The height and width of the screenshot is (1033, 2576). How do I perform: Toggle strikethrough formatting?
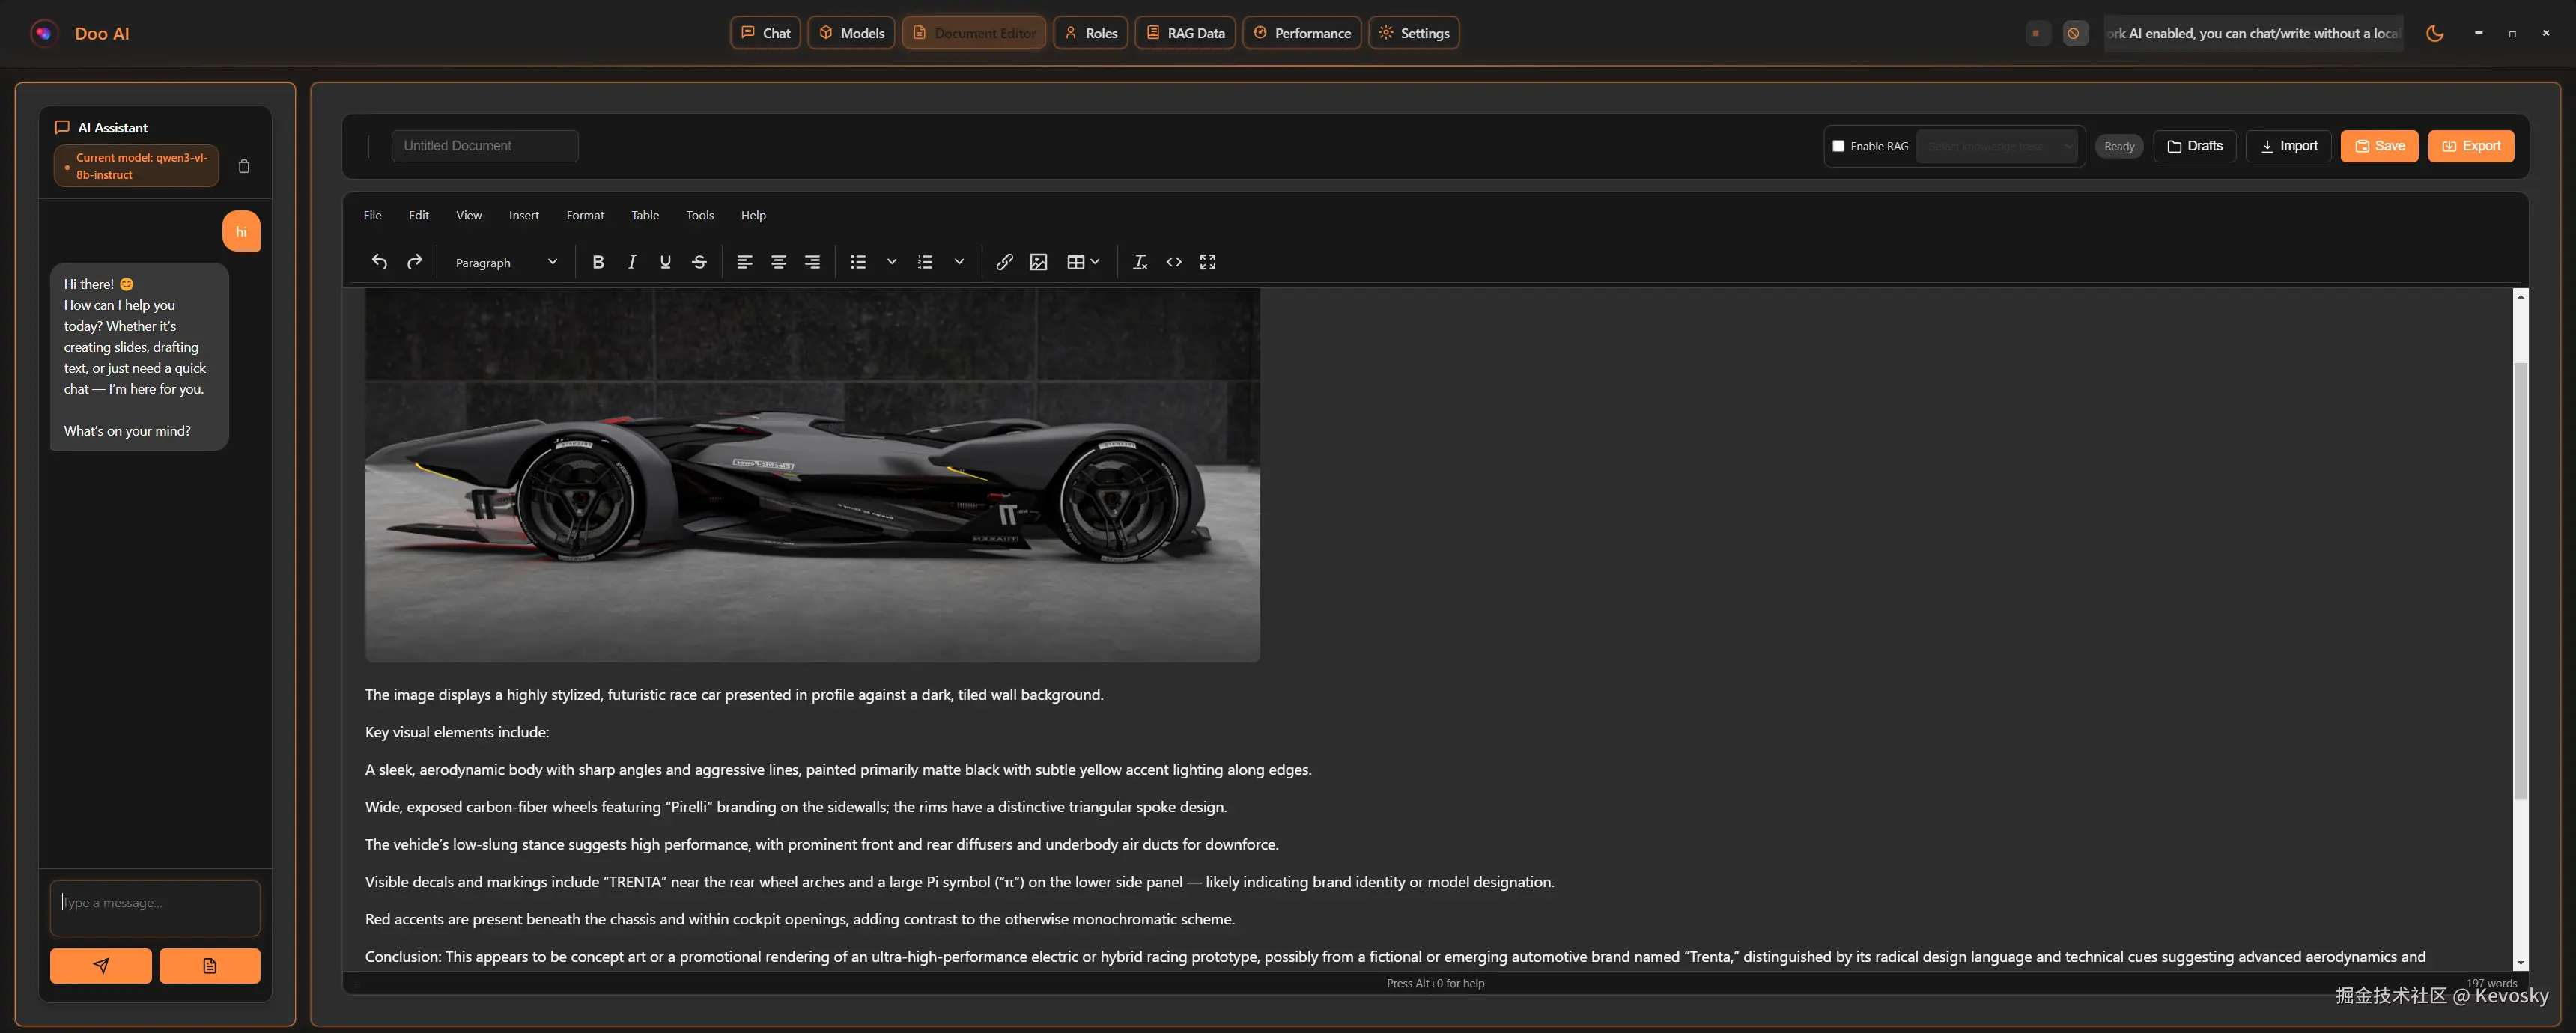699,261
